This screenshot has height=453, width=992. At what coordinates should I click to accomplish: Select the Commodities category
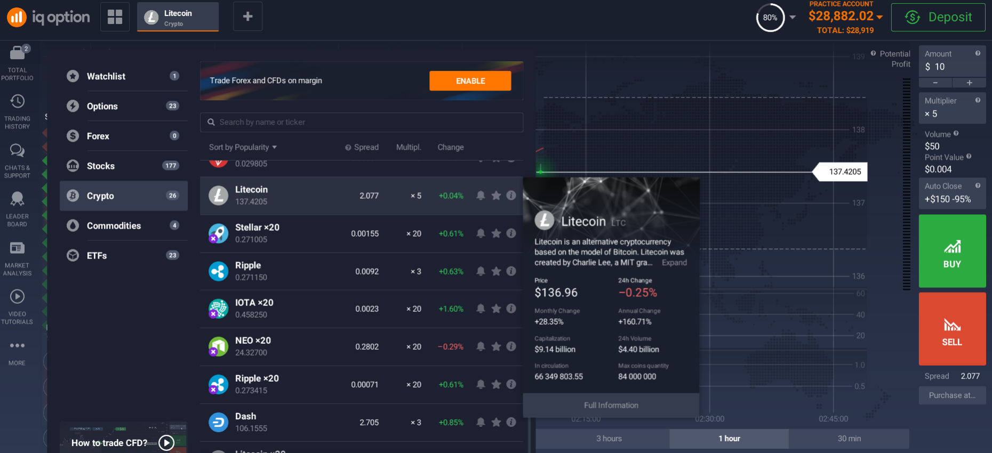pos(124,225)
